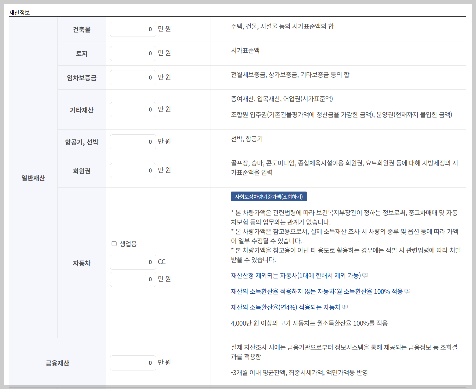Click the 재산정보 section heading
Viewport: 476px width, 389px height.
click(x=20, y=12)
